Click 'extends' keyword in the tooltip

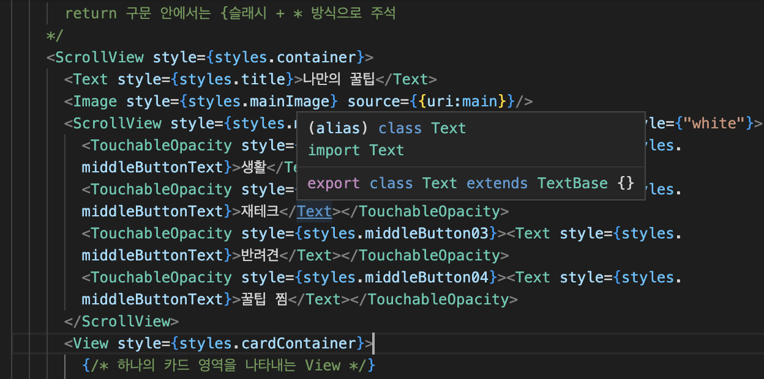497,183
